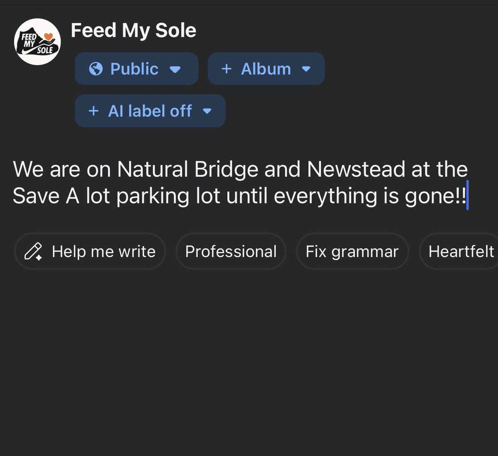Click the pencil sparkle icon for Help me write

(33, 251)
